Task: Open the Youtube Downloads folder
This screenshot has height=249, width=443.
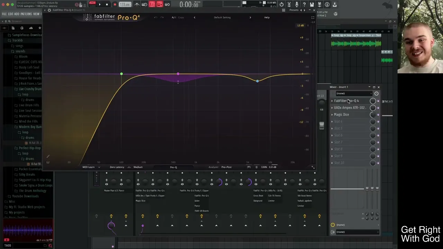Action: [25, 196]
